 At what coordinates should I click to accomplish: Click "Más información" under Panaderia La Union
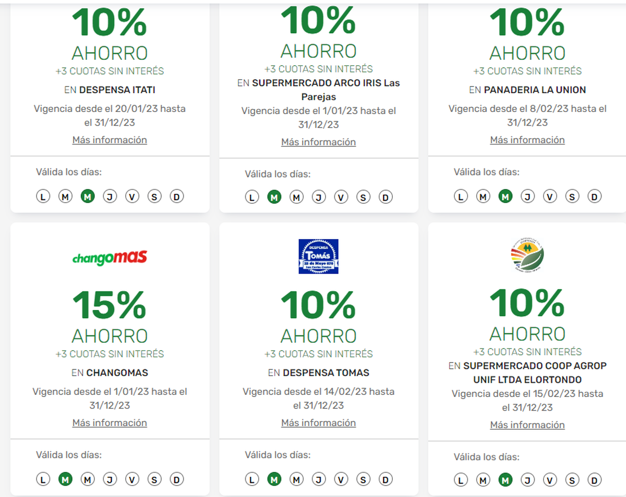click(527, 140)
